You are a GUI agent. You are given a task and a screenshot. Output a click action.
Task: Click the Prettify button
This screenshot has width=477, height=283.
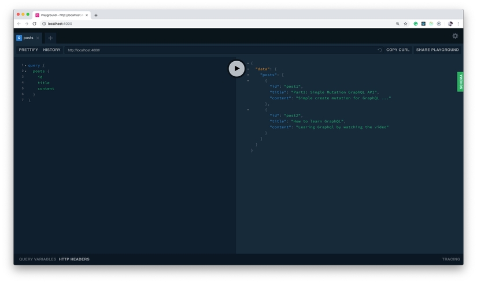point(28,50)
